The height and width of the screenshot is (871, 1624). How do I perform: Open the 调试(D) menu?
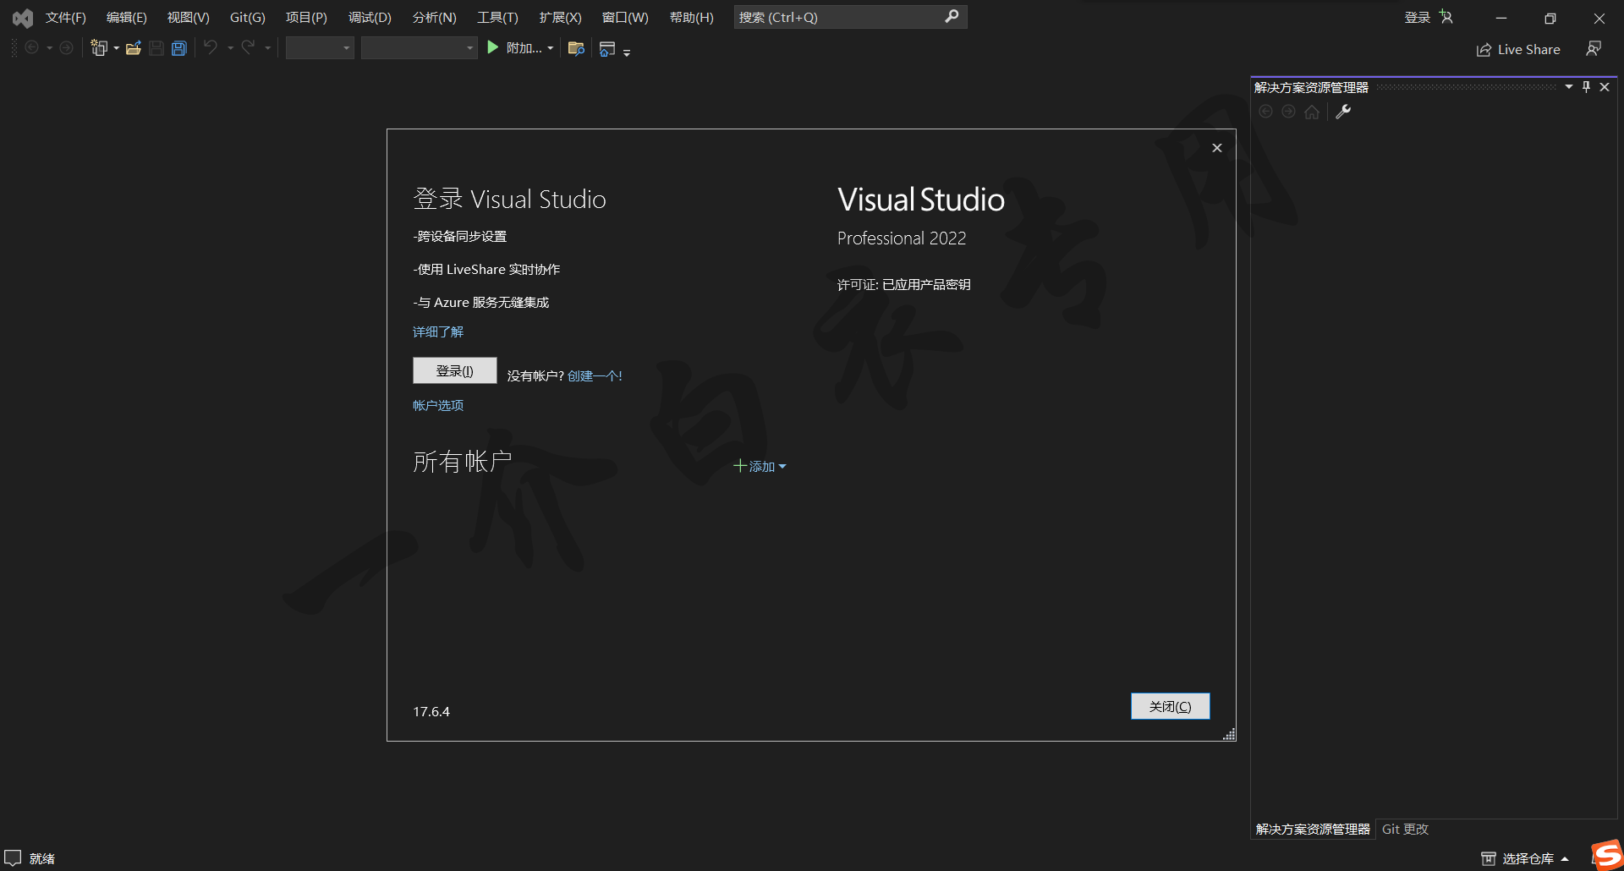[x=370, y=17]
